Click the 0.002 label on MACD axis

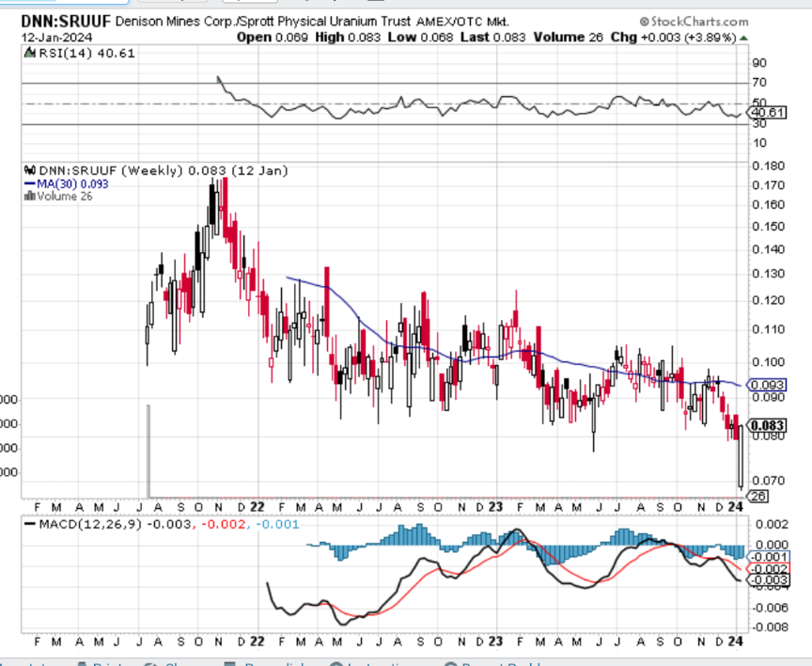[x=773, y=525]
